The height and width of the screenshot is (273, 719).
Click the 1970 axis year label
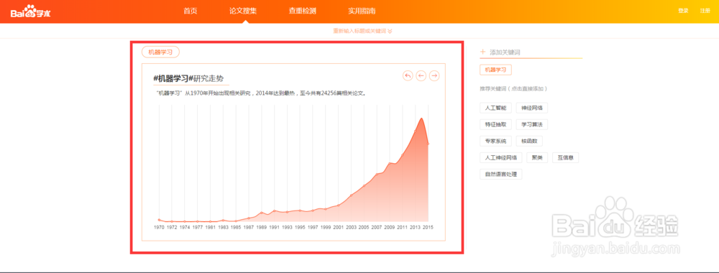pos(159,227)
